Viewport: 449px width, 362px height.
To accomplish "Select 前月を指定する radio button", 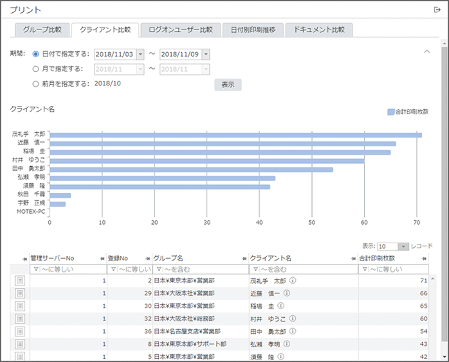I will coord(35,84).
